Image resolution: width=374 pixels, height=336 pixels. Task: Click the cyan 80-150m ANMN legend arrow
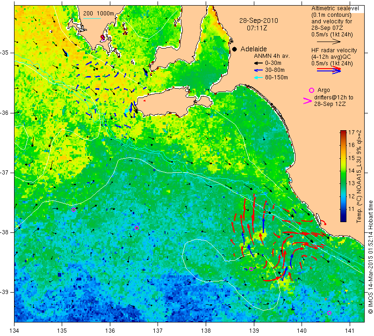tap(258, 77)
